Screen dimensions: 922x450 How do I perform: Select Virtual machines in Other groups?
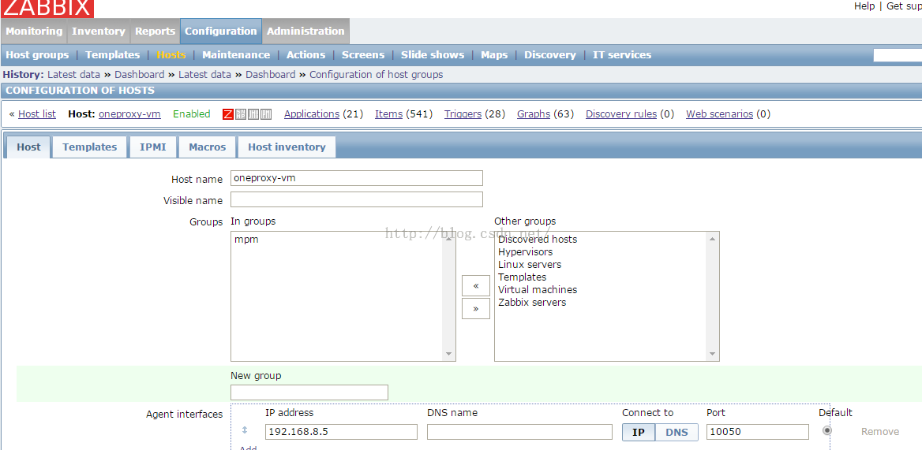538,290
